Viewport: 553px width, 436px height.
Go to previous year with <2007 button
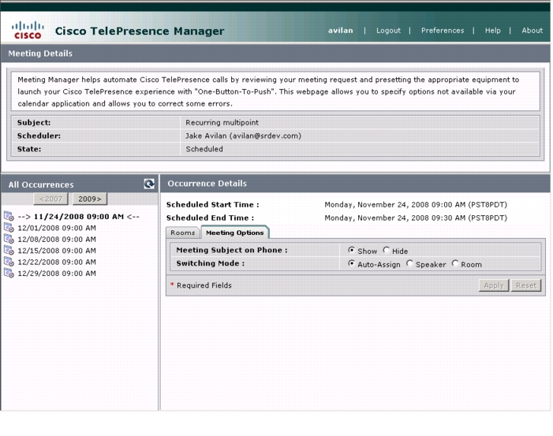(51, 199)
